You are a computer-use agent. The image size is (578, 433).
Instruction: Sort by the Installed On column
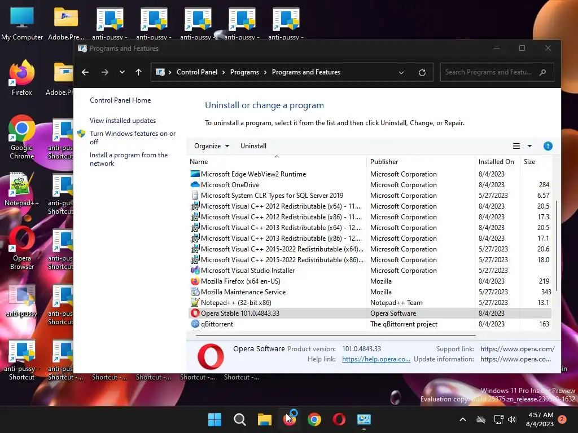click(x=497, y=162)
